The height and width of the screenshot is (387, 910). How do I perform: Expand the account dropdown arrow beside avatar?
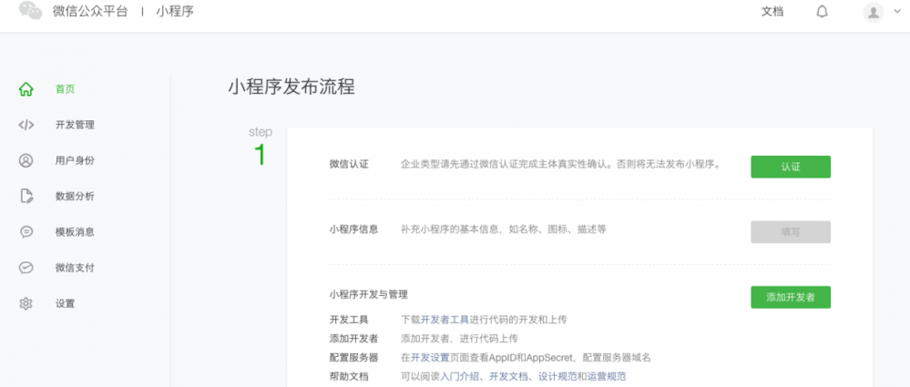[897, 12]
